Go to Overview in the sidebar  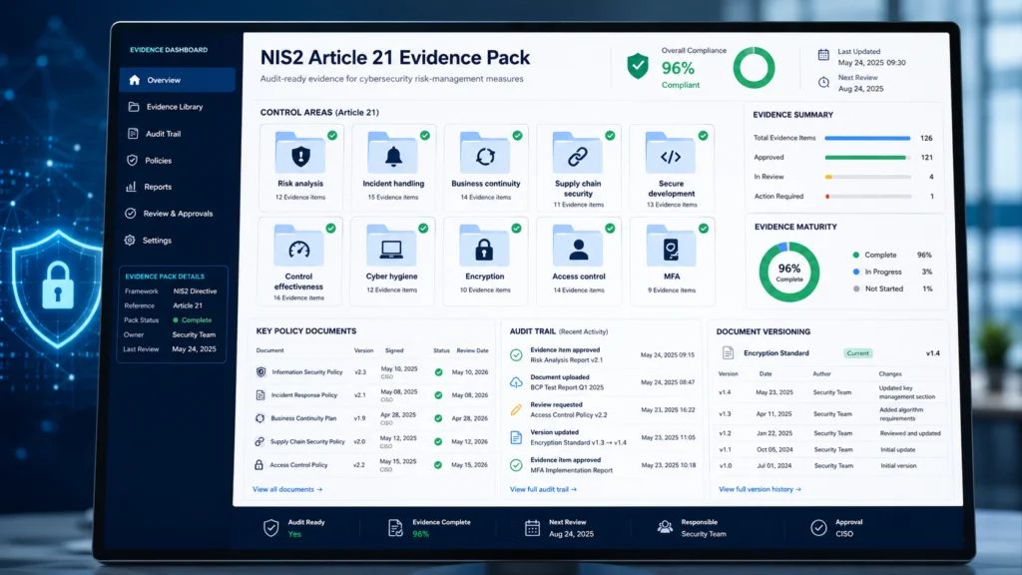pos(177,80)
